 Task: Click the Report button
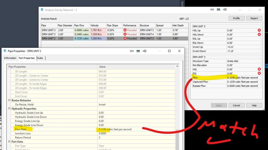coord(254,18)
